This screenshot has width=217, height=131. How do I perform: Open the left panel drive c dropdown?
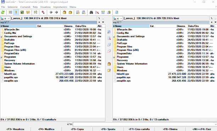point(5,18)
